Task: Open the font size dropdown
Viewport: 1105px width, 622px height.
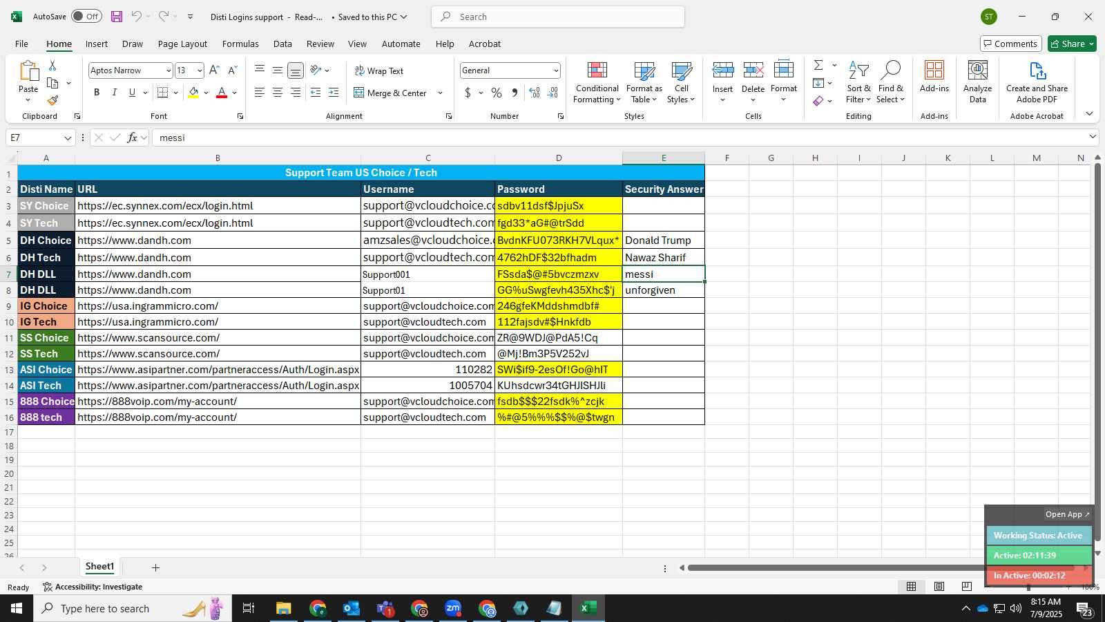Action: click(200, 70)
